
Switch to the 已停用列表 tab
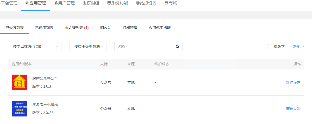coord(44,28)
